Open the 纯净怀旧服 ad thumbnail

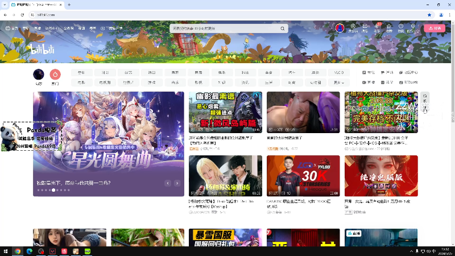click(381, 176)
